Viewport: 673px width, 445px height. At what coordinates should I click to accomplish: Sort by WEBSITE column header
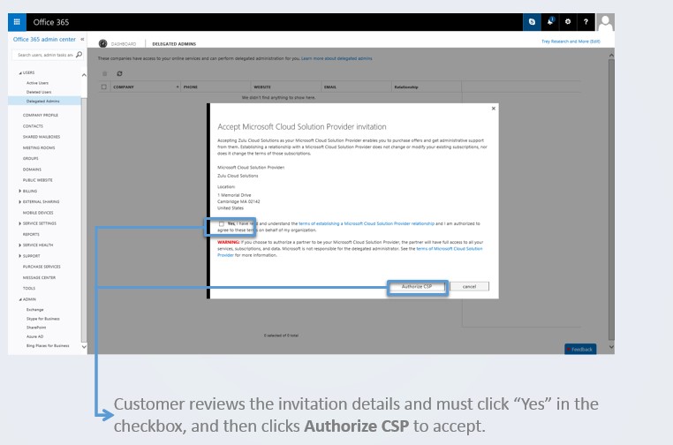(262, 87)
